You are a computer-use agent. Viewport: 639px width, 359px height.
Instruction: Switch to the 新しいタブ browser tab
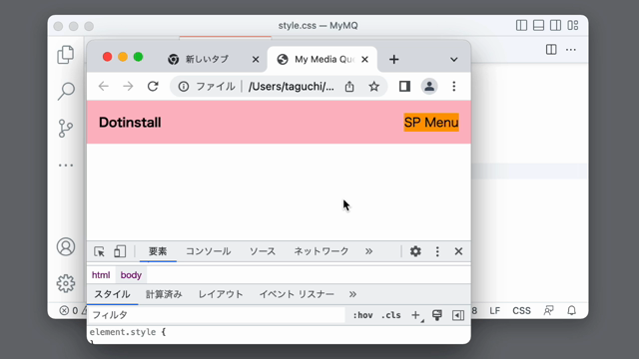207,60
